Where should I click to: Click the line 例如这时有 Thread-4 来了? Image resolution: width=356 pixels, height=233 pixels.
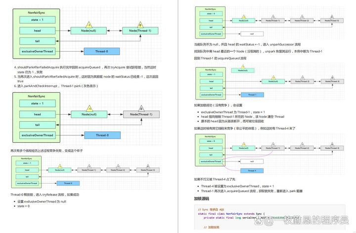(245, 128)
